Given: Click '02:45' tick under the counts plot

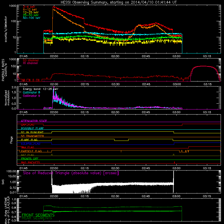Looking at the screenshot, I should tap(146, 56).
